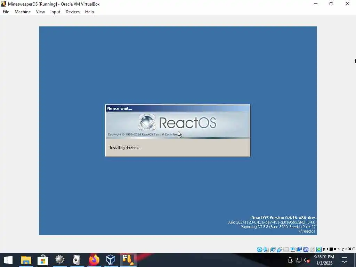
Task: Click the optical disk status icon
Action: (x=259, y=250)
